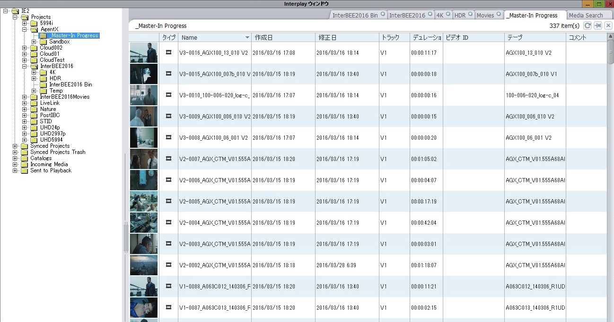614x322 pixels.
Task: Toggle the status circle on the HDR tab
Action: pyautogui.click(x=471, y=15)
